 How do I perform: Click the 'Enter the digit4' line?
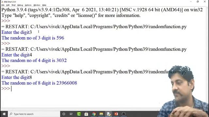pyautogui.click(x=17, y=55)
